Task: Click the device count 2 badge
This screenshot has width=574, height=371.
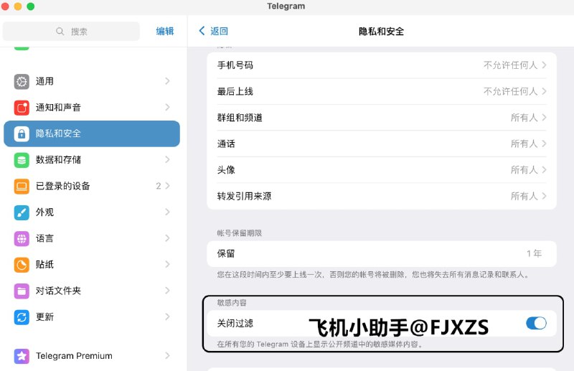Action: [158, 186]
